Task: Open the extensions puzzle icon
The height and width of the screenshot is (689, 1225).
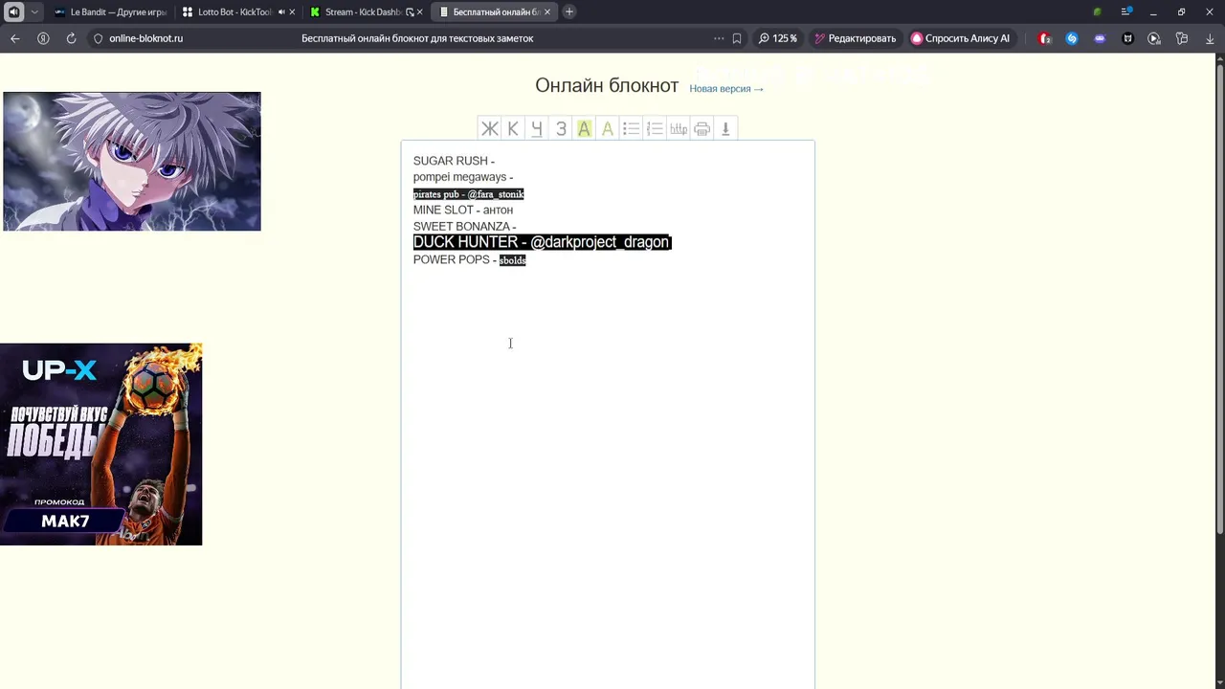Action: coord(1182,38)
